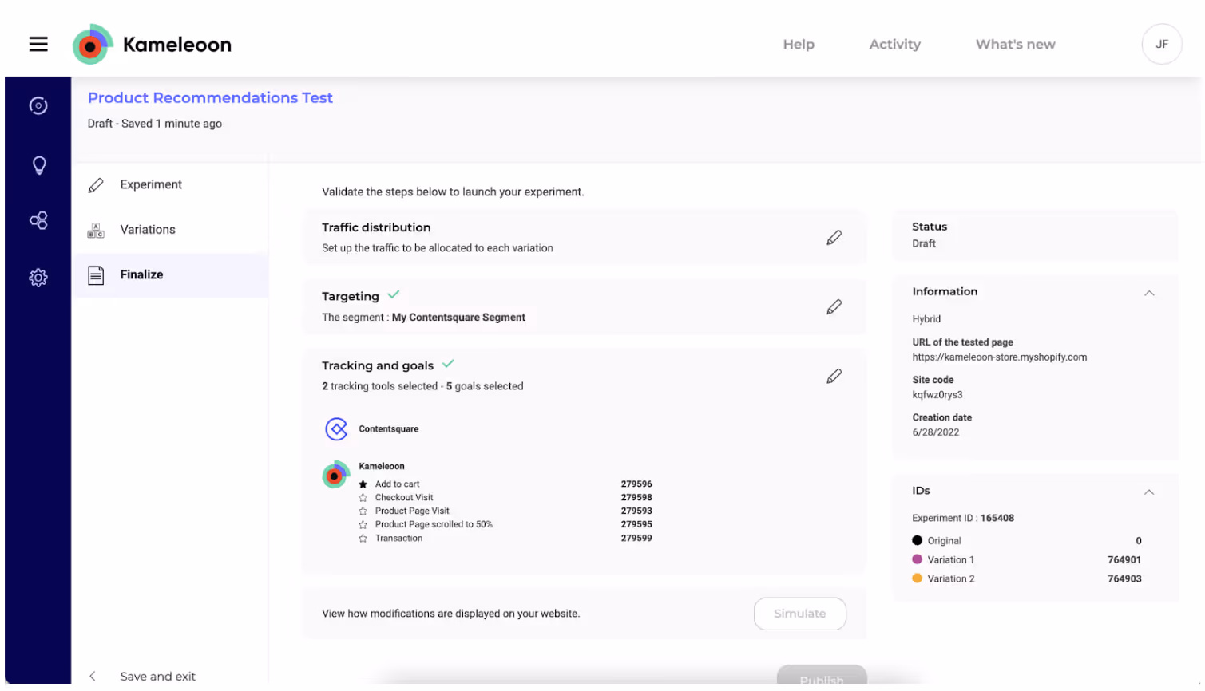Screen dimensions: 1205x691
Task: Open the What's new page
Action: click(1014, 44)
